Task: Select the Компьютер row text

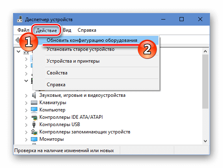Action: coord(52,110)
